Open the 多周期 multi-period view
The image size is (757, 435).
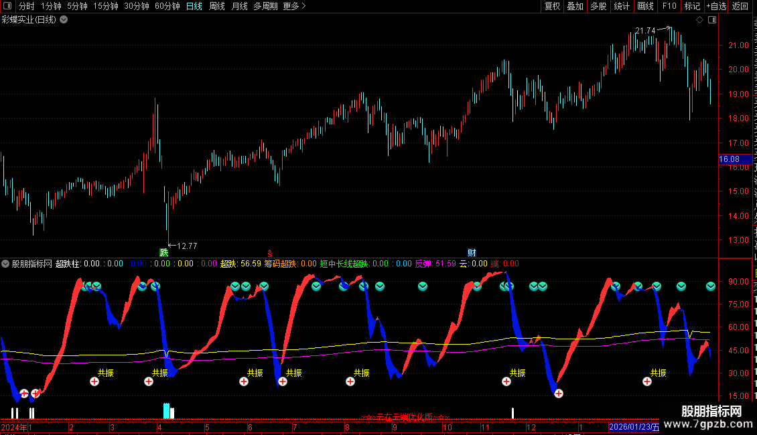[265, 6]
